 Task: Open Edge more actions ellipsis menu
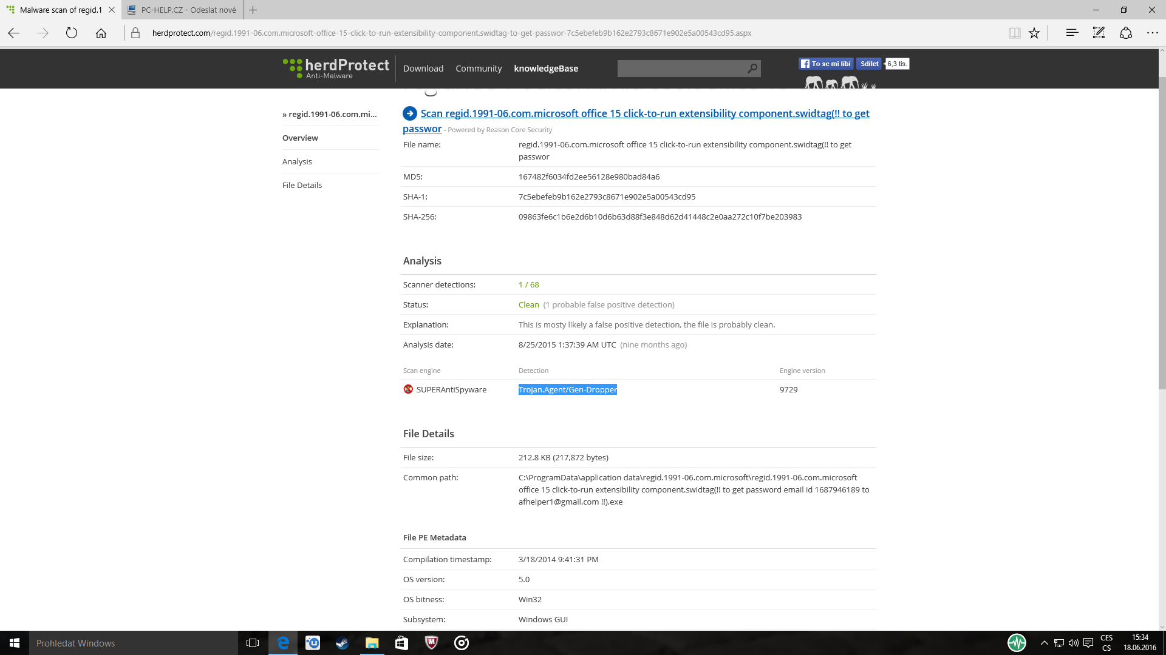pos(1152,33)
